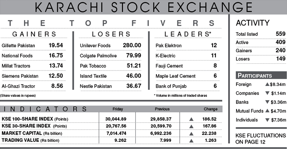287x149 pixels.
Task: Click Pak Elektron in the leaders list
Action: (x=169, y=46)
